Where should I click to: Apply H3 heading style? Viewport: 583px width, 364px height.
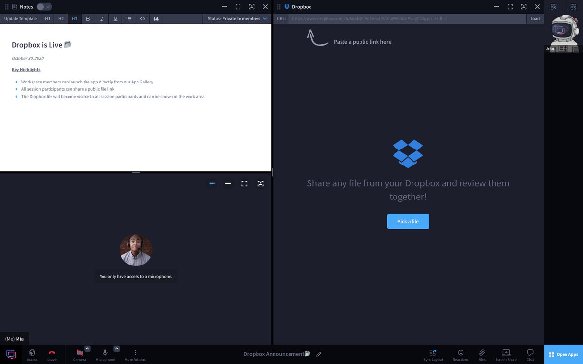coord(74,19)
